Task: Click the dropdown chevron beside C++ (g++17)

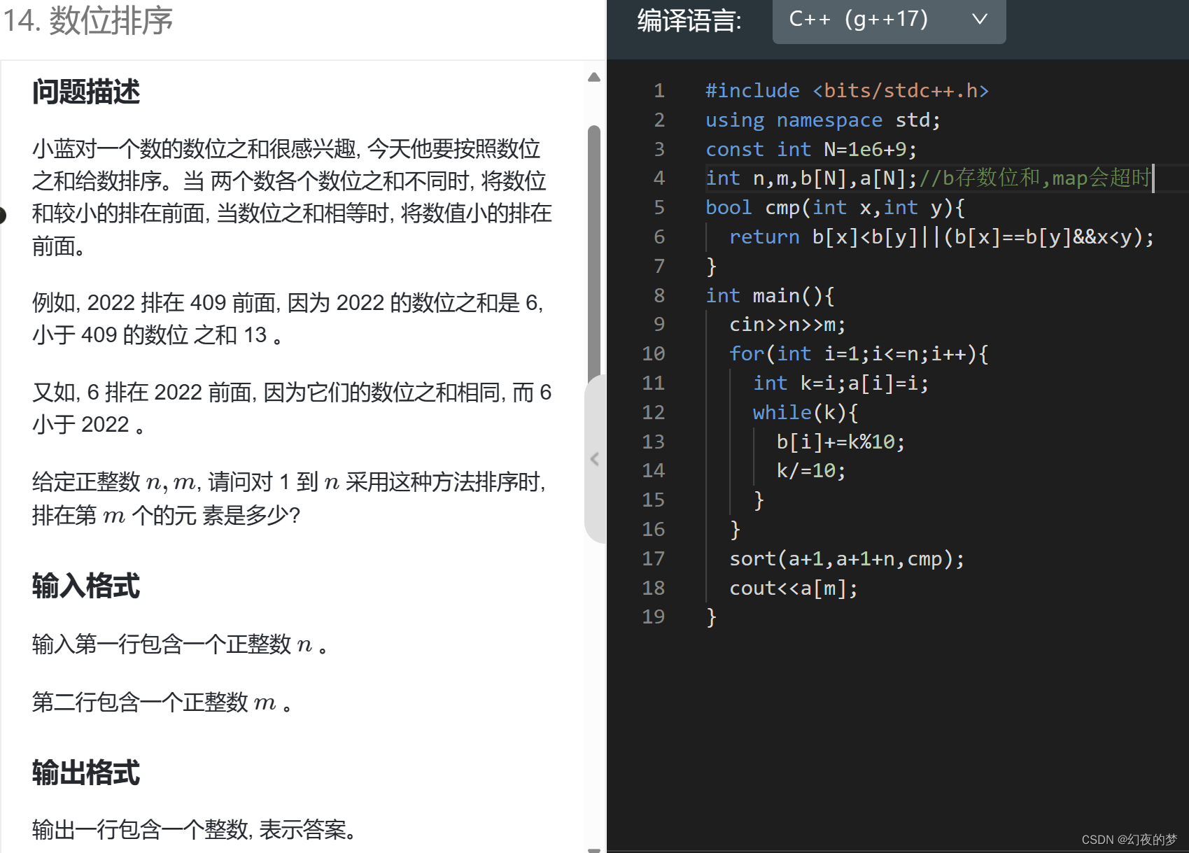Action: (x=980, y=20)
